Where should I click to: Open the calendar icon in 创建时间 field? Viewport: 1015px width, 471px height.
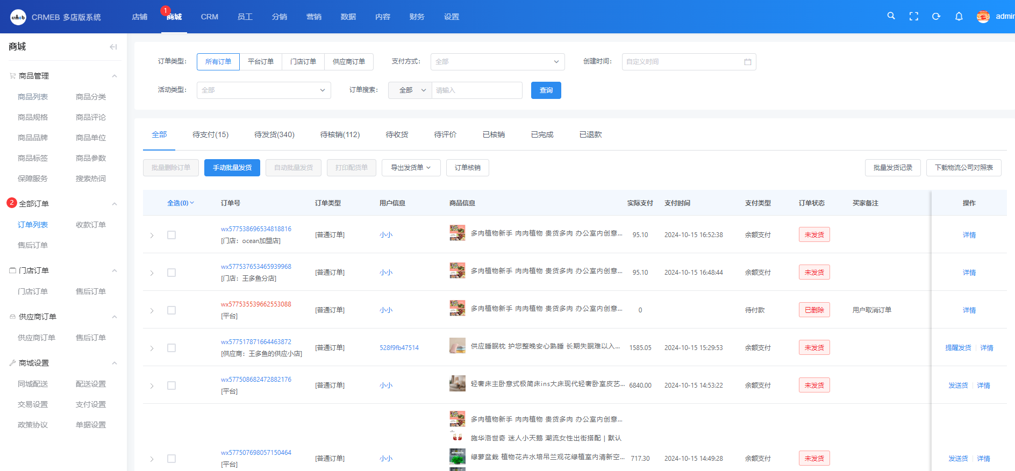(747, 62)
